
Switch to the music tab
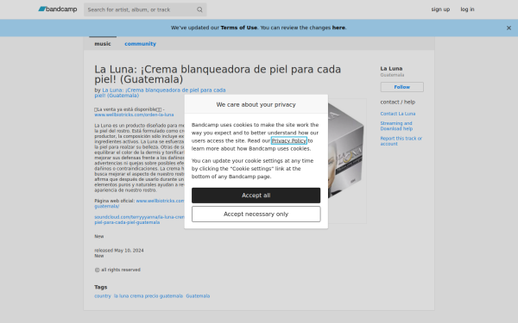(x=103, y=44)
